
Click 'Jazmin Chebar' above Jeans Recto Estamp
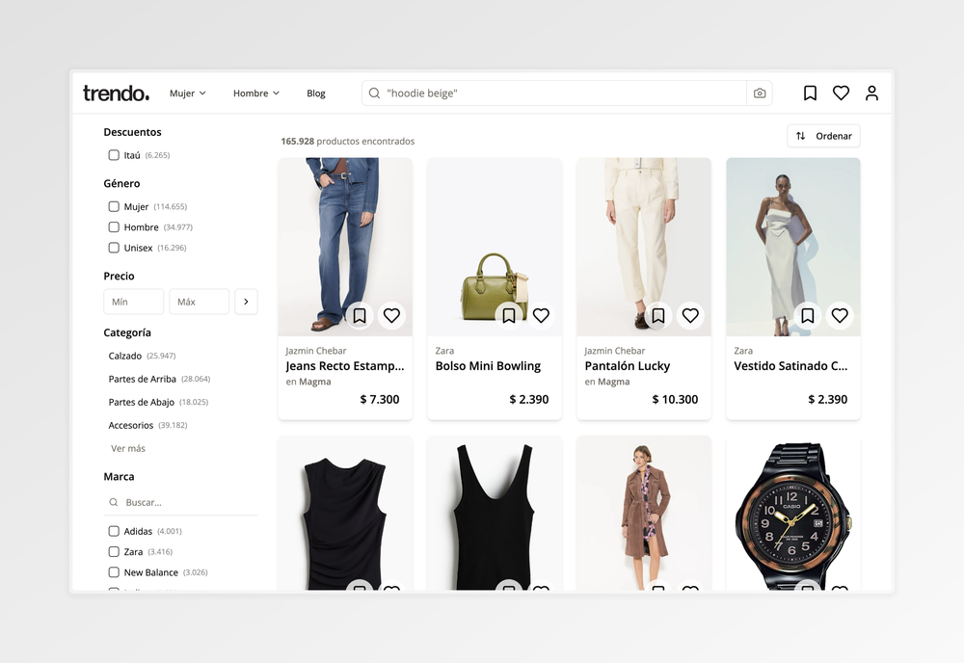[x=316, y=350]
